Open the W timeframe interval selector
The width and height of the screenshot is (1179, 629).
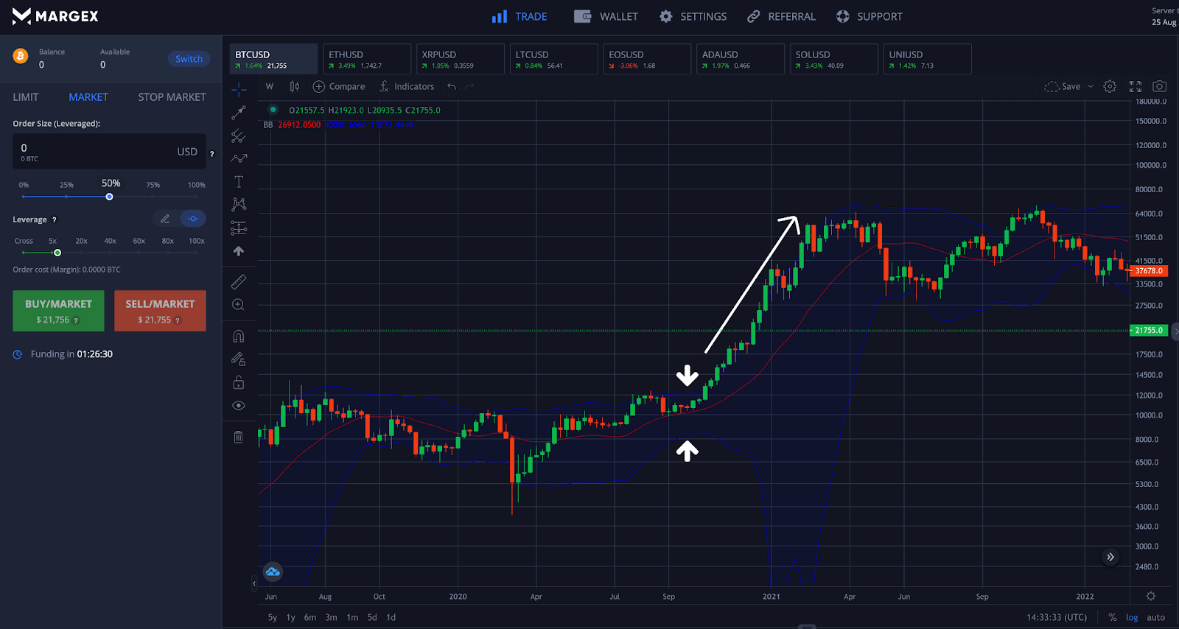click(270, 86)
